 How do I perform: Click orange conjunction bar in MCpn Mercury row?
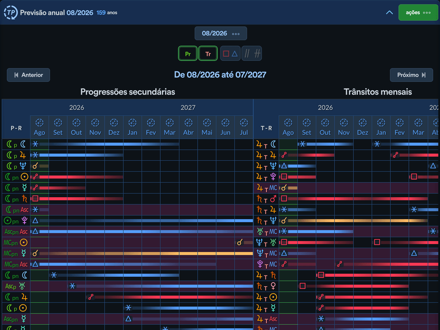coord(146,254)
